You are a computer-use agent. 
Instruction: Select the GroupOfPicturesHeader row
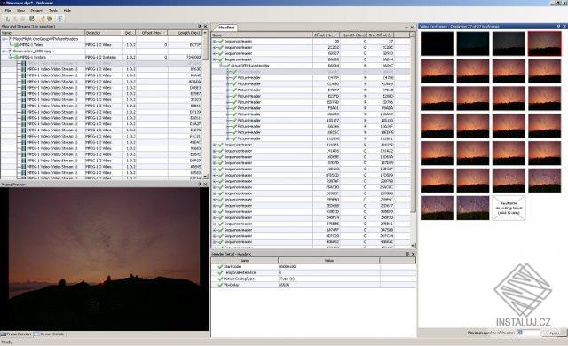[x=312, y=66]
